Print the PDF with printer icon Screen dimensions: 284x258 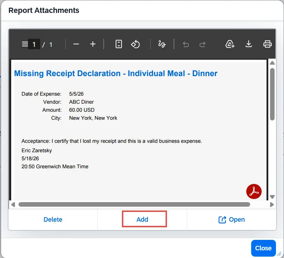pos(267,44)
